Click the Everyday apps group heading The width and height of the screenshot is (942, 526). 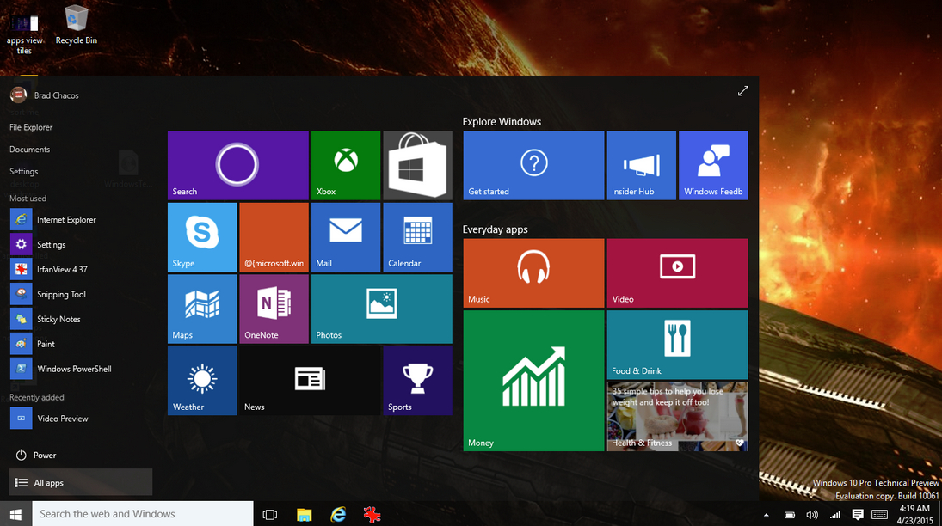point(495,229)
